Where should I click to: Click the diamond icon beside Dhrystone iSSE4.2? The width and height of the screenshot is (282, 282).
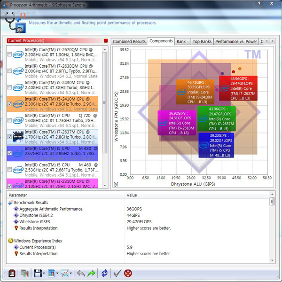pyautogui.click(x=16, y=215)
